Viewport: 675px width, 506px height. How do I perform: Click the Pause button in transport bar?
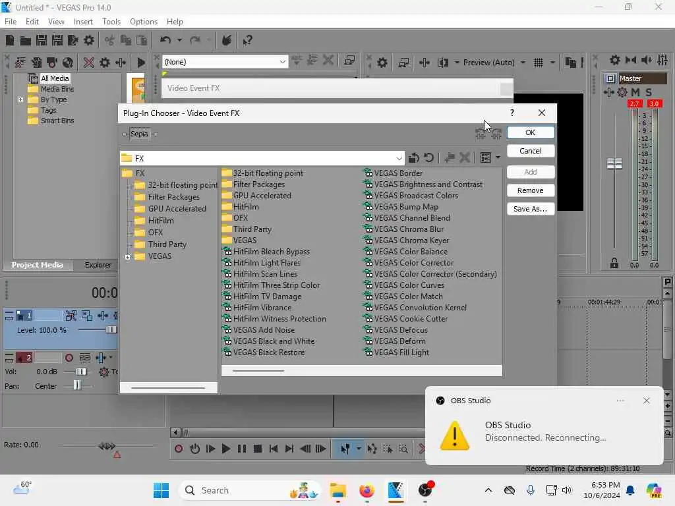242,449
